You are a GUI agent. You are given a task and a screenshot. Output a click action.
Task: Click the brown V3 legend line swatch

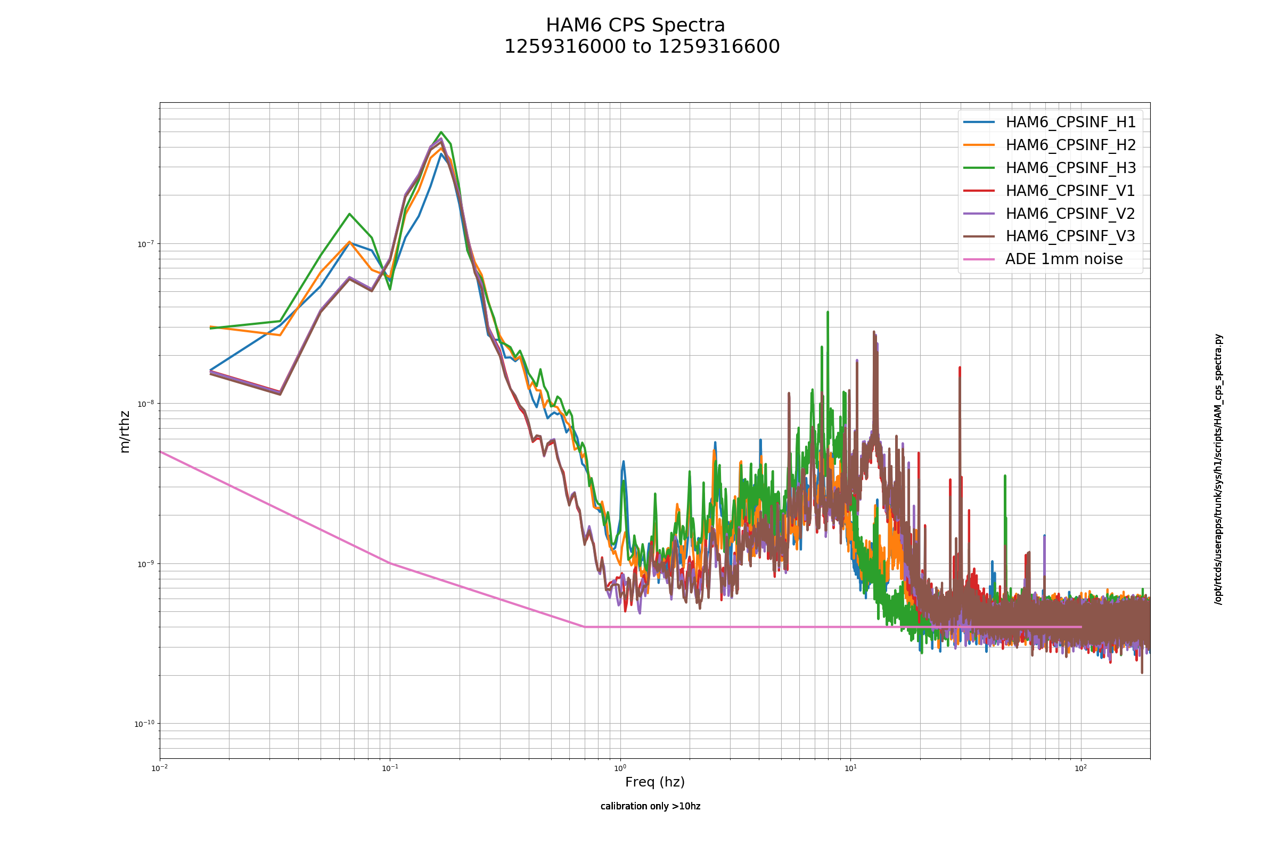(x=979, y=236)
